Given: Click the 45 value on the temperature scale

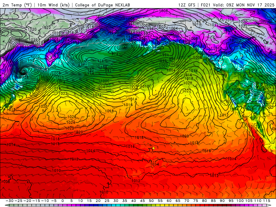Looking at the screenshot, I should tap(142, 201).
